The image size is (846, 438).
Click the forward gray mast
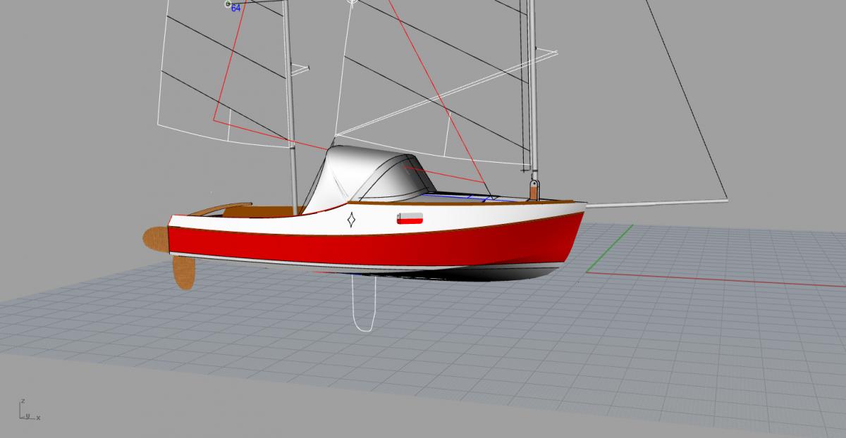tap(532, 92)
